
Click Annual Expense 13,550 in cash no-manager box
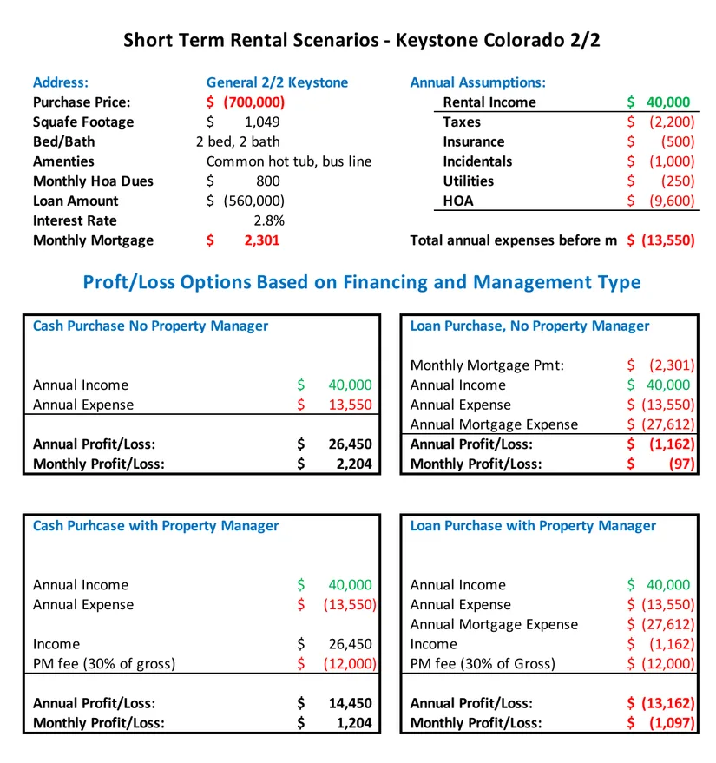(350, 405)
